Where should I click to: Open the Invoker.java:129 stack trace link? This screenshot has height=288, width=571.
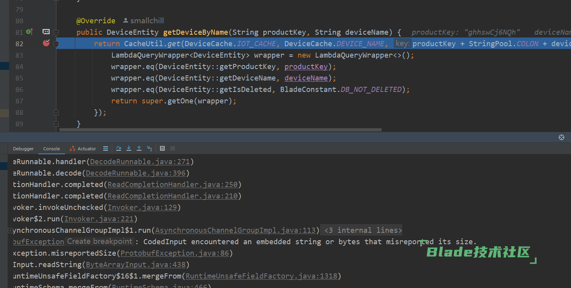(142, 208)
